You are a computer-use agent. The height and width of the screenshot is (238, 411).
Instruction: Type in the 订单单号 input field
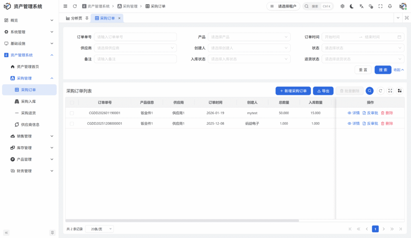[x=135, y=37]
